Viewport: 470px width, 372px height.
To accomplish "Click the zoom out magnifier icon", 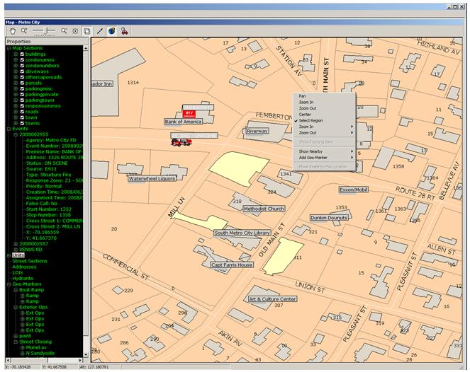I will coord(64,31).
